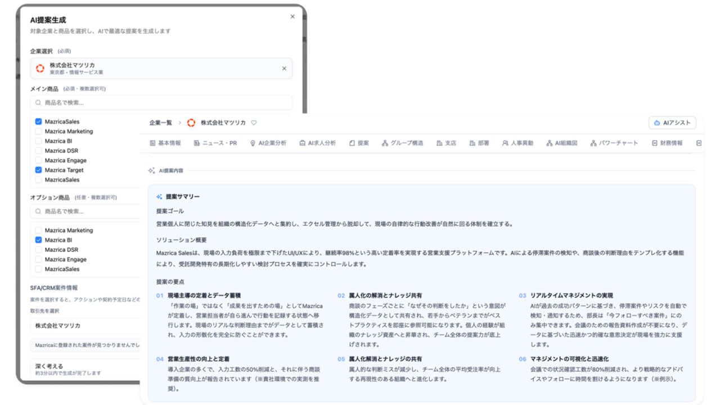The image size is (720, 405).
Task: Check Mazrica DSR in オプション商品 list
Action: pos(38,250)
